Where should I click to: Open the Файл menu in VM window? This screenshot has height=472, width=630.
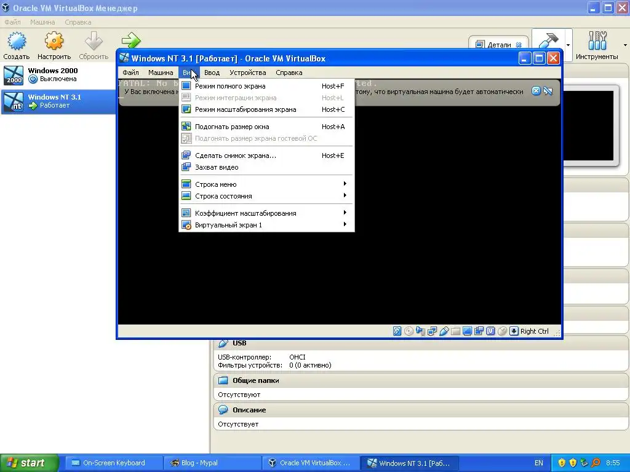[130, 73]
